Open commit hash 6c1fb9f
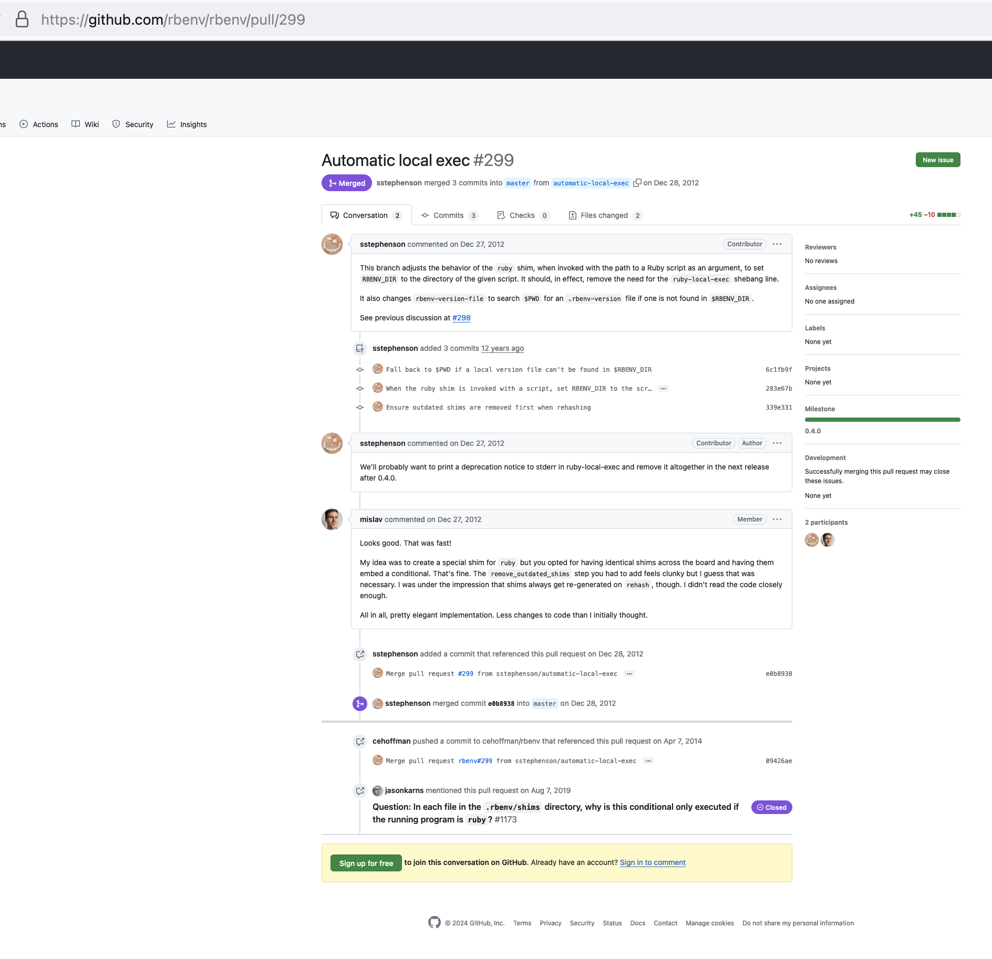 tap(779, 370)
